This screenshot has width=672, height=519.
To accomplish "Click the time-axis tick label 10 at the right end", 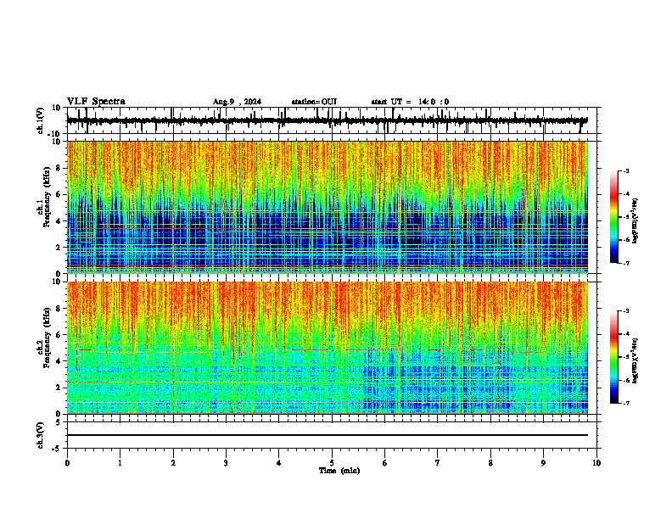I will point(596,463).
